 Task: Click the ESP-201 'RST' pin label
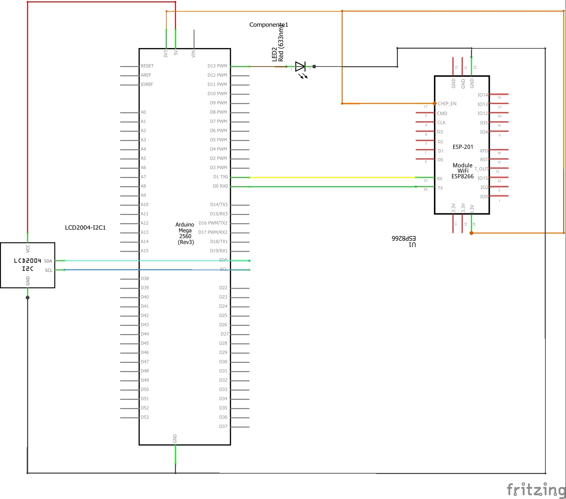484,160
